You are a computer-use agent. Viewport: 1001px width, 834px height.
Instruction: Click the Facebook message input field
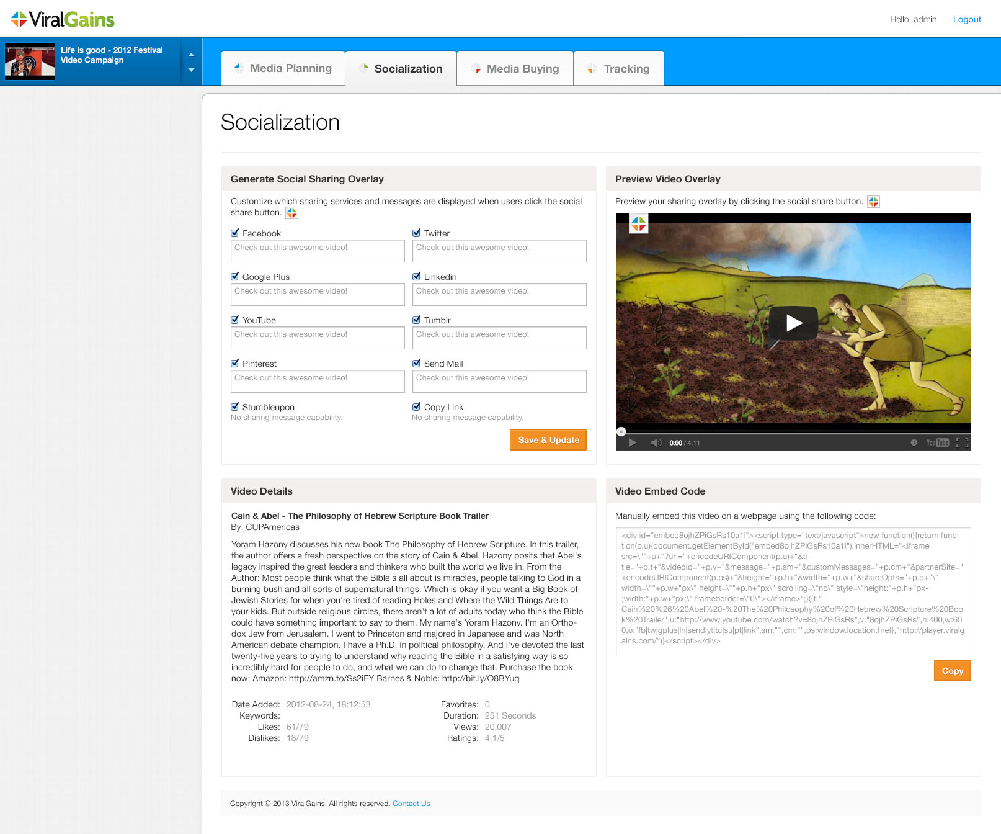(x=318, y=251)
